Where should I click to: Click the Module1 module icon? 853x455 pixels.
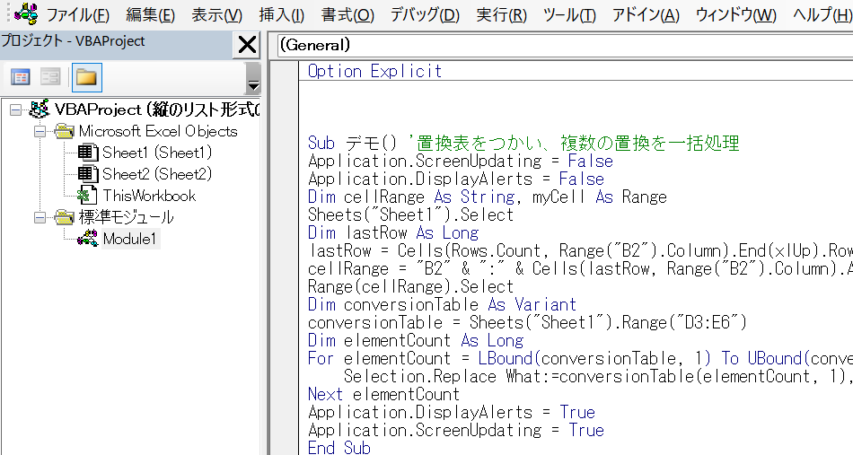(x=87, y=239)
